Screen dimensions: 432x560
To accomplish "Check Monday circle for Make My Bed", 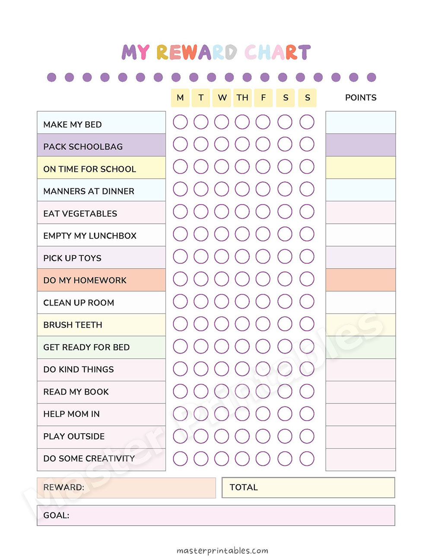I will [180, 122].
